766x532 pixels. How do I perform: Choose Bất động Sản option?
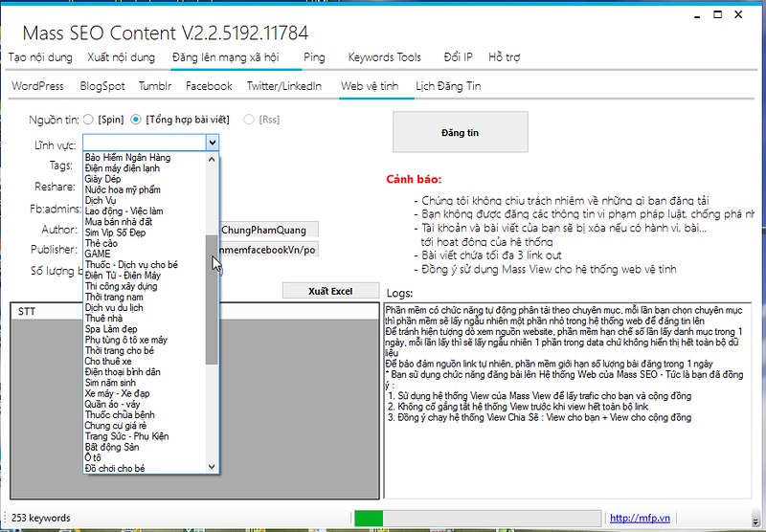click(112, 448)
